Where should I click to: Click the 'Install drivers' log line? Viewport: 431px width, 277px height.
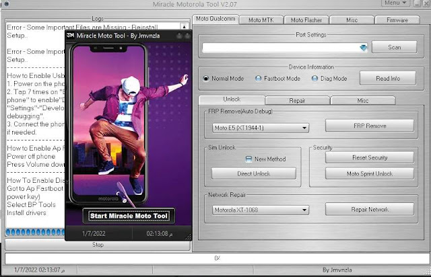(x=26, y=212)
